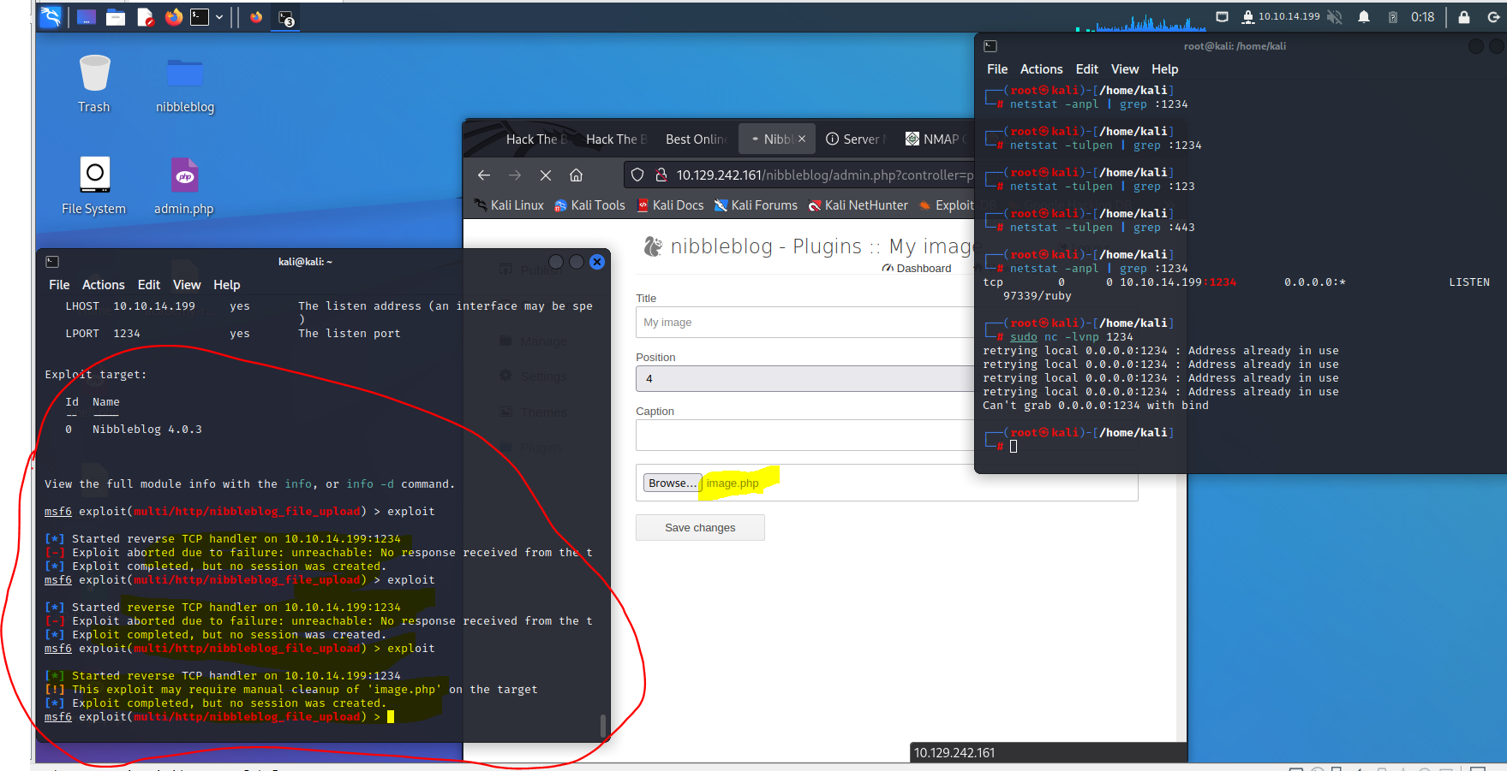Go forward in Firefox
This screenshot has height=771, width=1507.
pos(515,175)
